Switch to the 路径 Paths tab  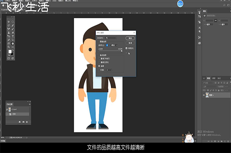219,78
